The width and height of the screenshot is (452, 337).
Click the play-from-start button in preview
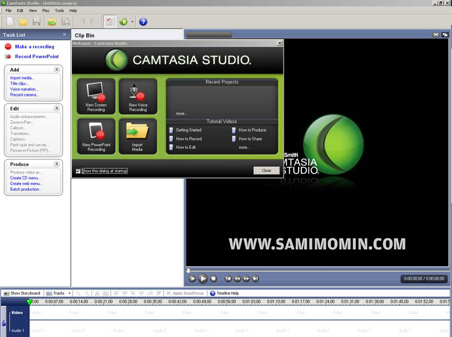pos(192,278)
